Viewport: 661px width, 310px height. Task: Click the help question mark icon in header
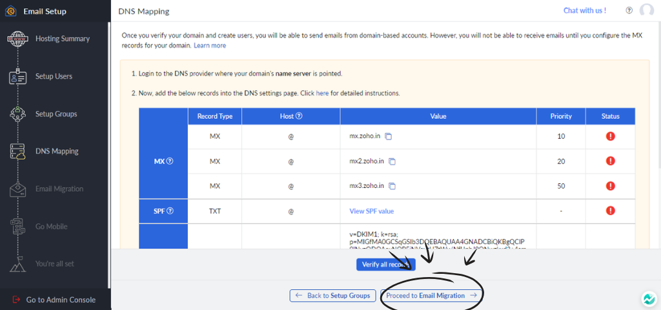coord(629,10)
